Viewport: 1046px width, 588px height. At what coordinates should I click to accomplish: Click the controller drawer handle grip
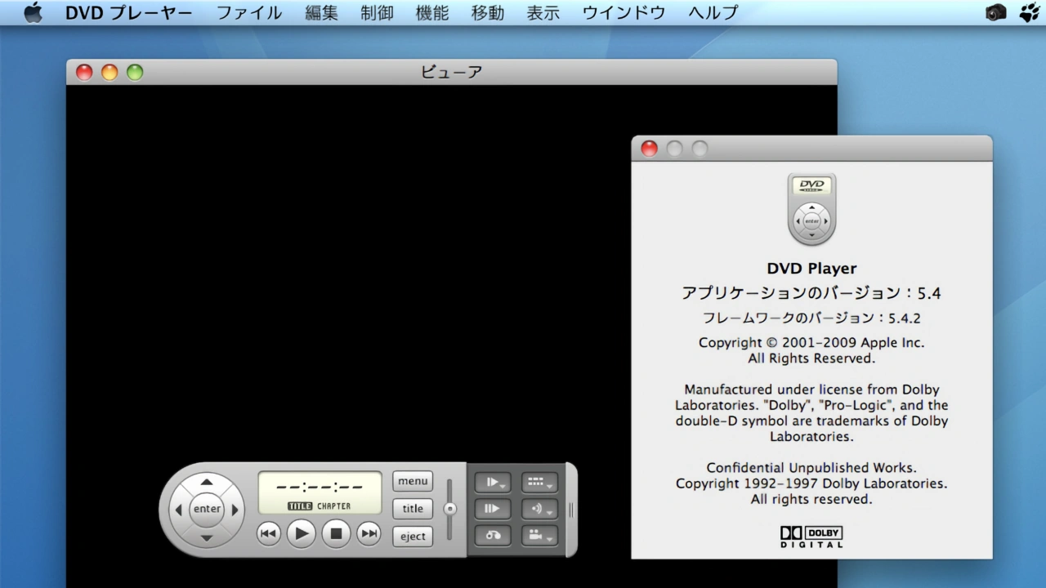(571, 510)
